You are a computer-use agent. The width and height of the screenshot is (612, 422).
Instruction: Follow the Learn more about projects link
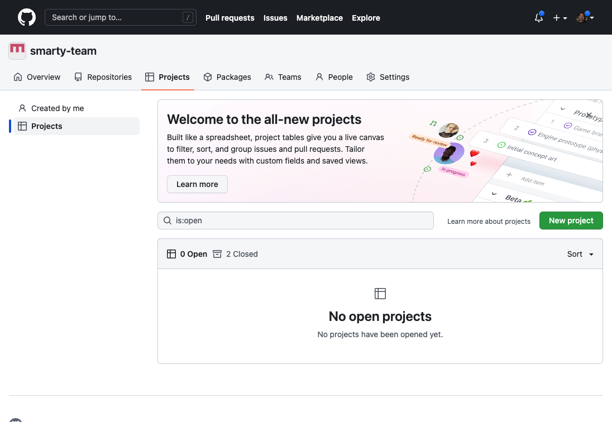click(x=489, y=222)
